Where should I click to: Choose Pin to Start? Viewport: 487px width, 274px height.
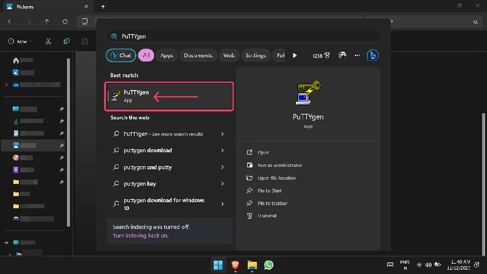pyautogui.click(x=269, y=191)
